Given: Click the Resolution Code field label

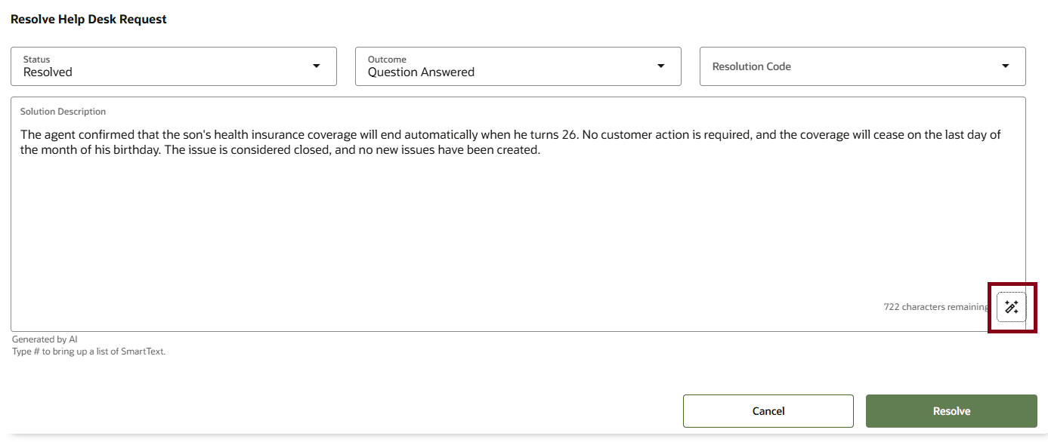Looking at the screenshot, I should [752, 66].
